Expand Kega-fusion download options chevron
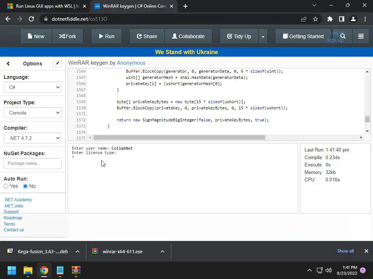 [78, 251]
